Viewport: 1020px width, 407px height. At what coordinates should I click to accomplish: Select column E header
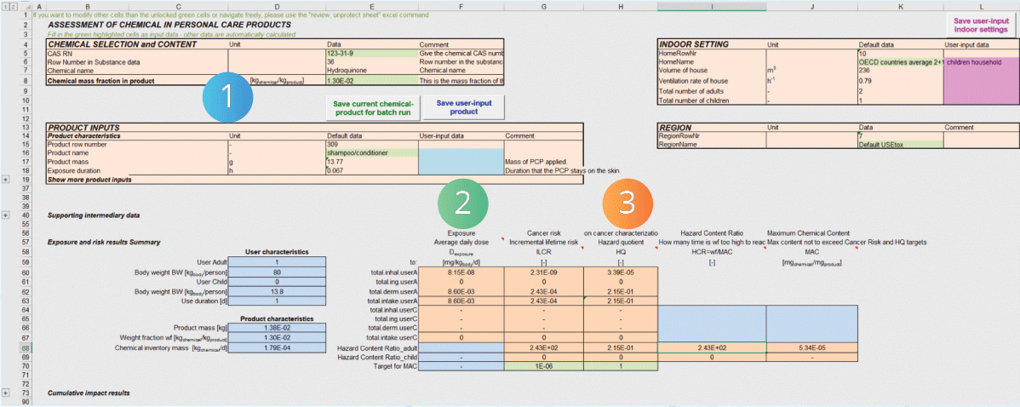[x=370, y=5]
